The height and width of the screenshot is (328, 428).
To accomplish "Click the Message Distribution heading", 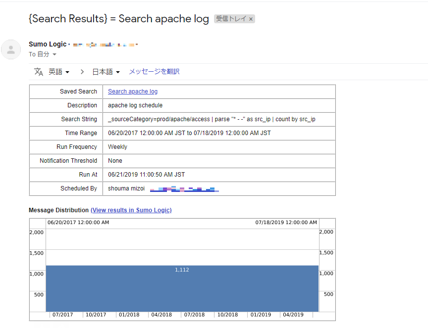I will [x=58, y=210].
